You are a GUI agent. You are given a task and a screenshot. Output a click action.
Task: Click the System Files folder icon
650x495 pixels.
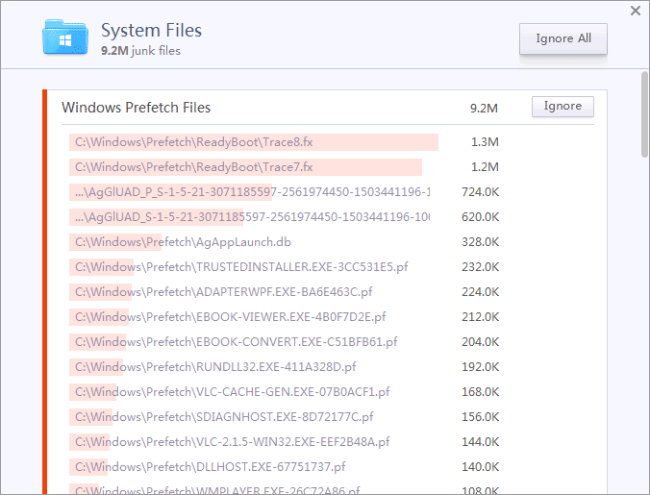[x=65, y=37]
